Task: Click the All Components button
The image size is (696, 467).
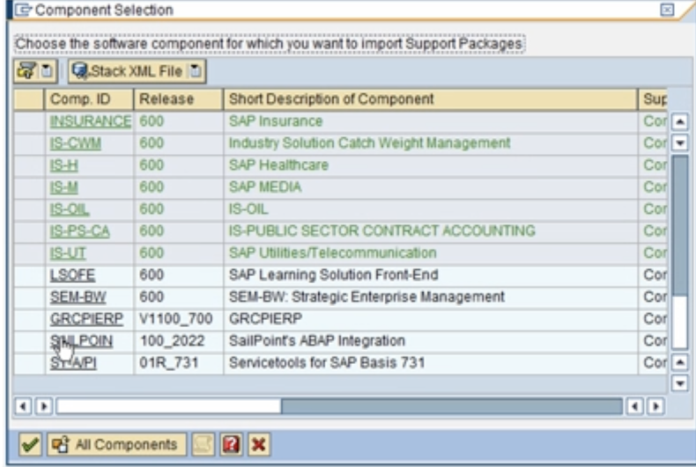Action: (x=117, y=444)
